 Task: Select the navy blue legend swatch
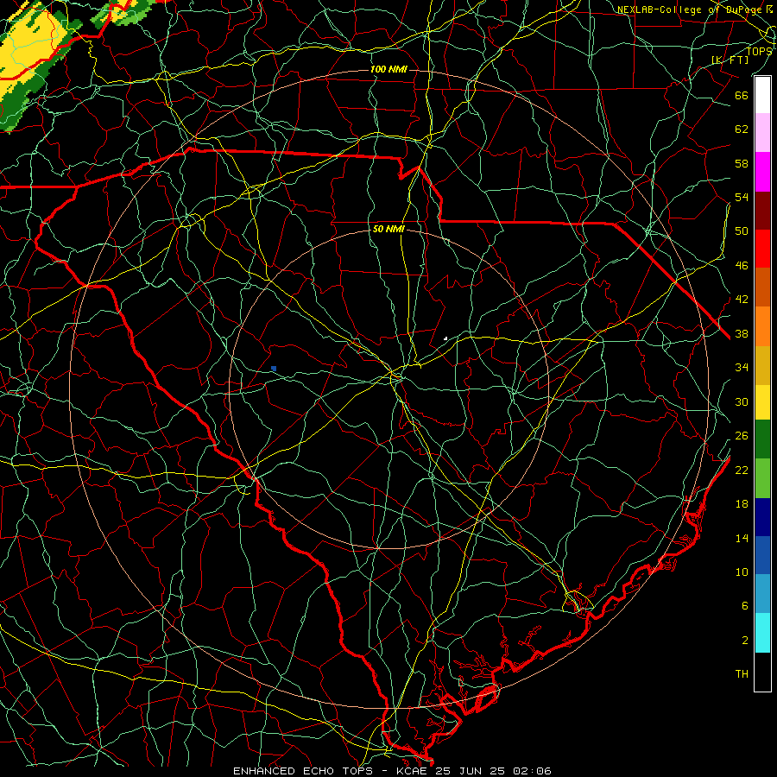[x=762, y=517]
